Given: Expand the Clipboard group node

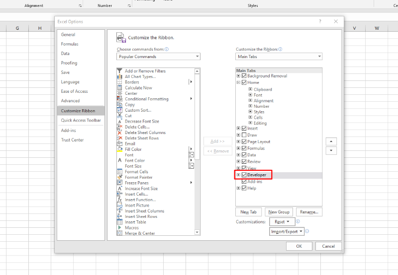Looking at the screenshot, I should pyautogui.click(x=250, y=89).
